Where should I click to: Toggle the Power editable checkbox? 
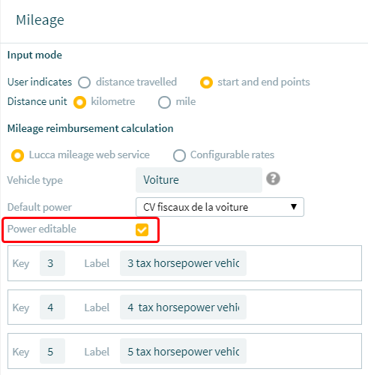pos(142,229)
